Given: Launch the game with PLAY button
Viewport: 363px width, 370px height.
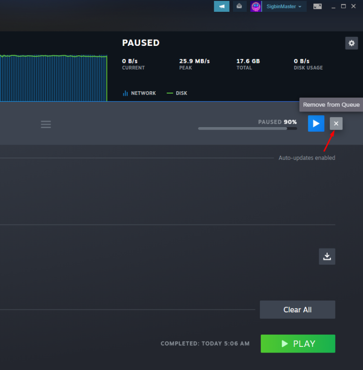Looking at the screenshot, I should [x=298, y=344].
